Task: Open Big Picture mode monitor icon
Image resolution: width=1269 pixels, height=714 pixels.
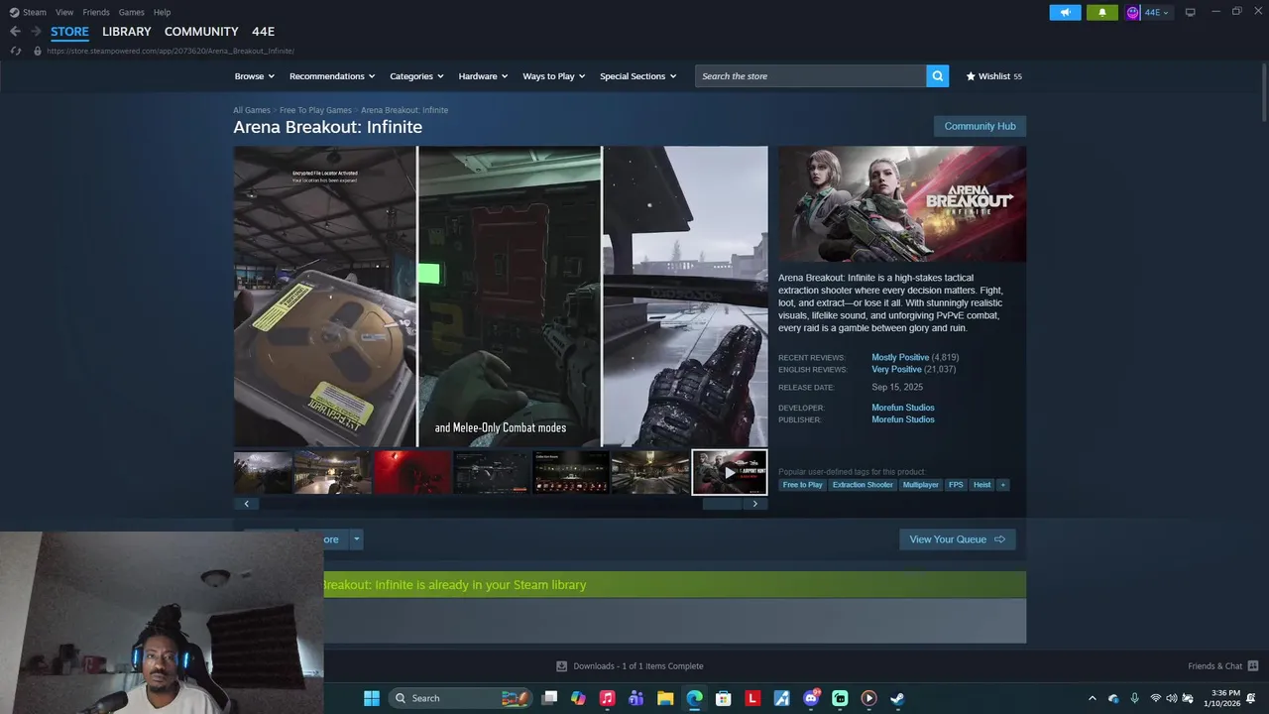Action: (1190, 12)
